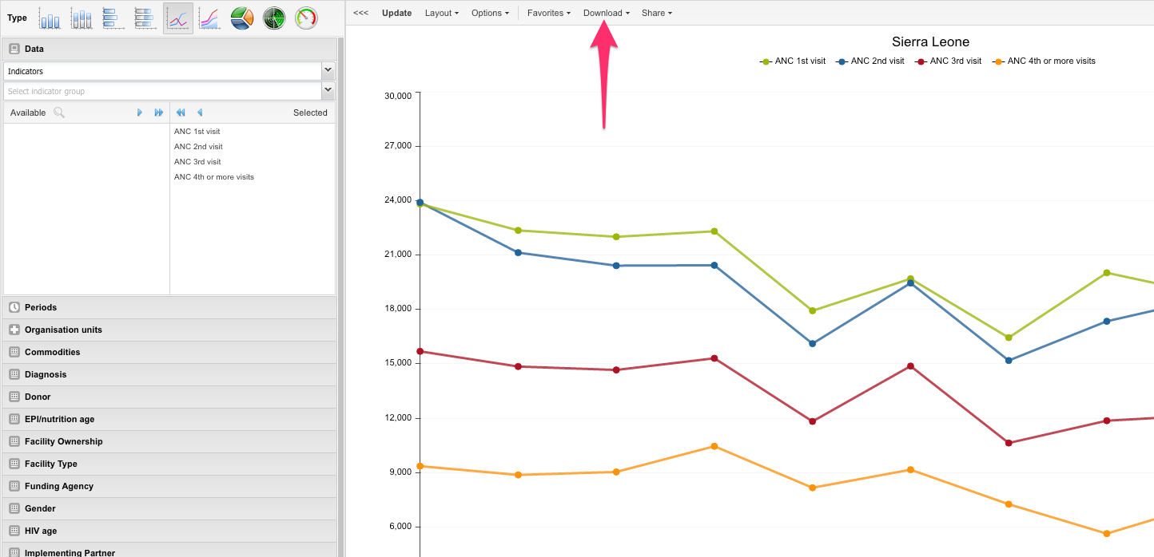1154x557 pixels.
Task: Choose the radar chart type
Action: (x=274, y=18)
